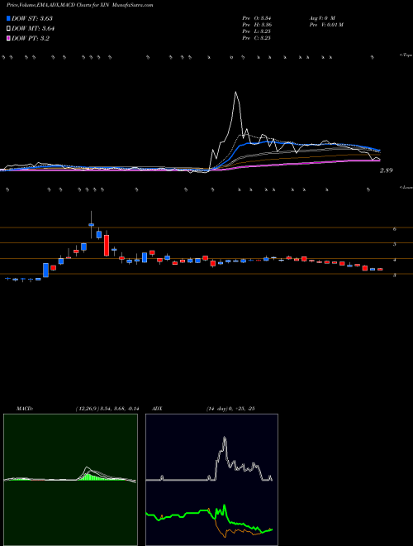Screen dimensions: 413x546
Task: Click the '<Tops' marker label
Action: click(406, 55)
